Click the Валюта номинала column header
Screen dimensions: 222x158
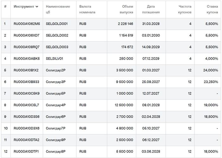[x=87, y=9]
